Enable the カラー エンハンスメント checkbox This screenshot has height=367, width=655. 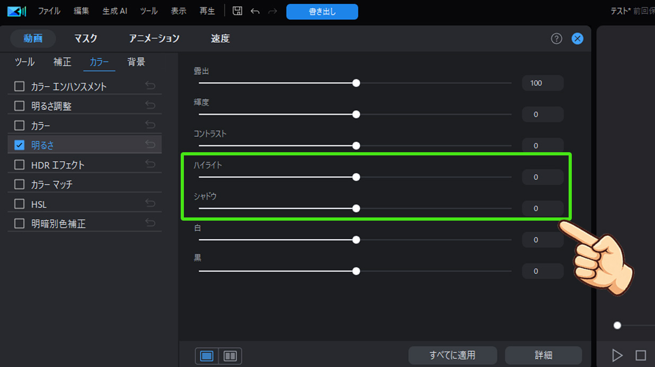20,85
